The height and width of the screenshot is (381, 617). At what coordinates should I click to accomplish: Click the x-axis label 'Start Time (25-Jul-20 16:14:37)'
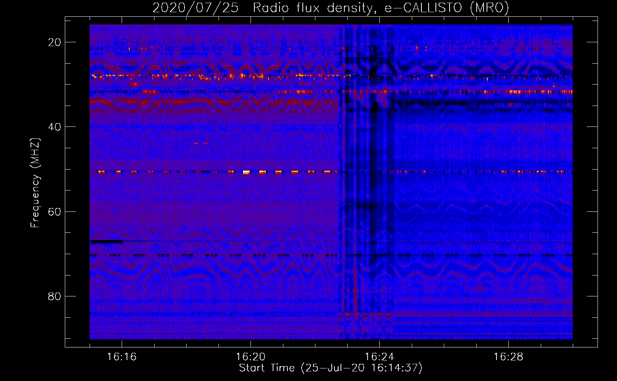pos(331,368)
